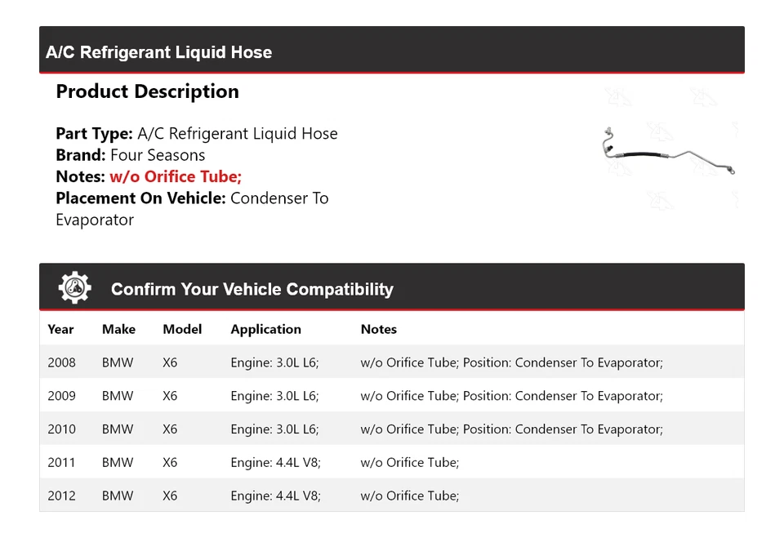Screen dimensions: 784x538
Task: Click the red w/o Orifice Tube note
Action: coord(175,176)
